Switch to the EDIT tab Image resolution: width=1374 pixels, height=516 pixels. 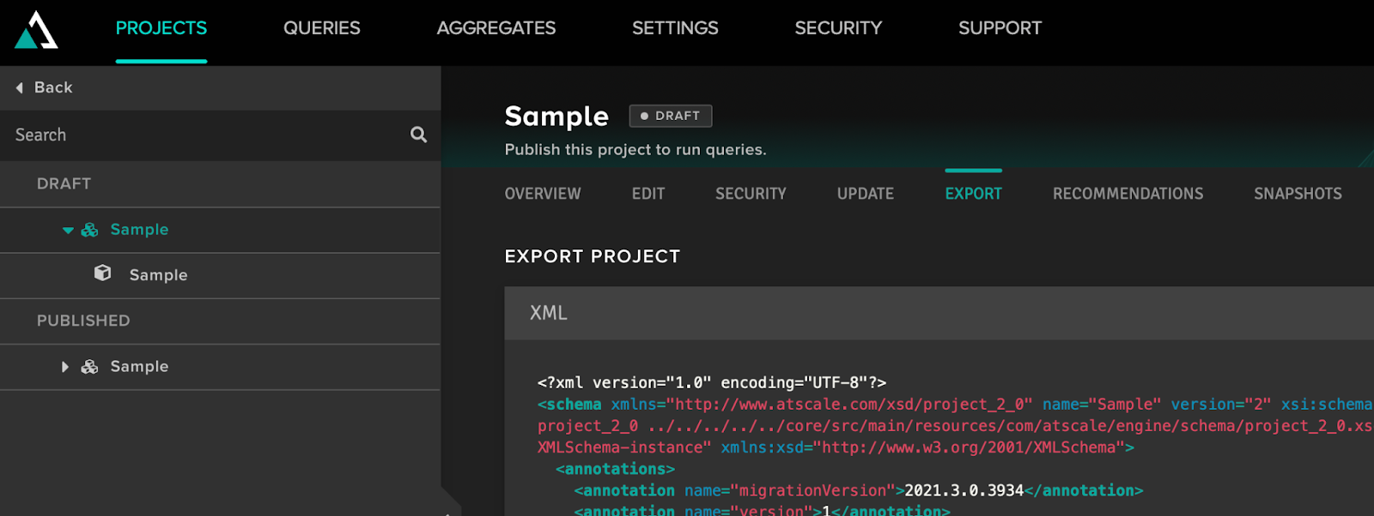[648, 194]
